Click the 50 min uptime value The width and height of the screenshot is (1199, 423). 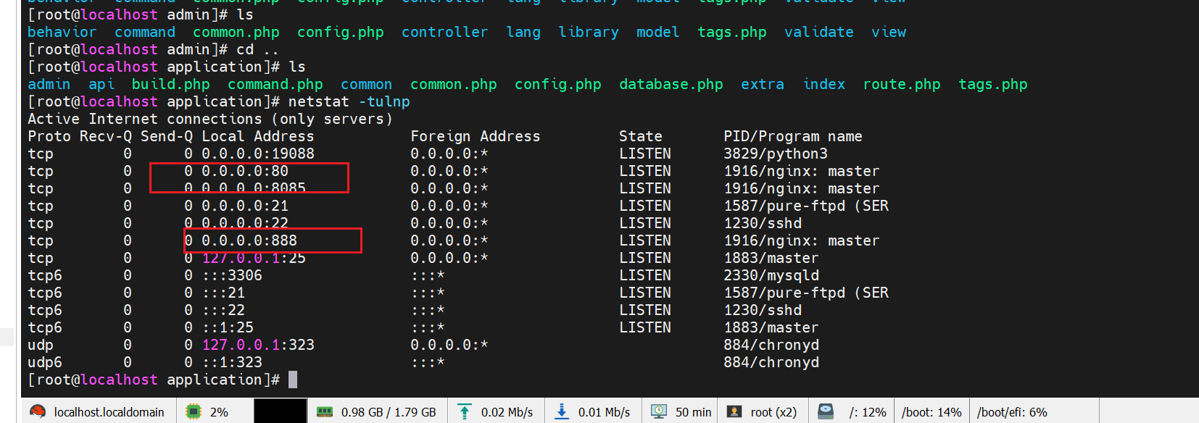point(693,412)
